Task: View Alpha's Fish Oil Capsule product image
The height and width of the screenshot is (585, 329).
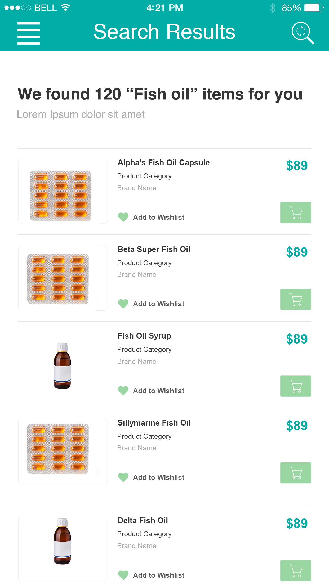Action: 61,196
